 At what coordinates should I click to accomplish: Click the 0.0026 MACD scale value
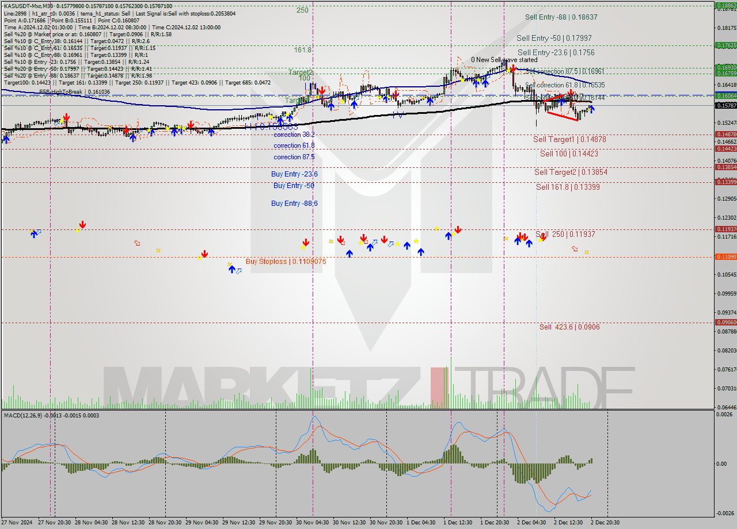[724, 415]
